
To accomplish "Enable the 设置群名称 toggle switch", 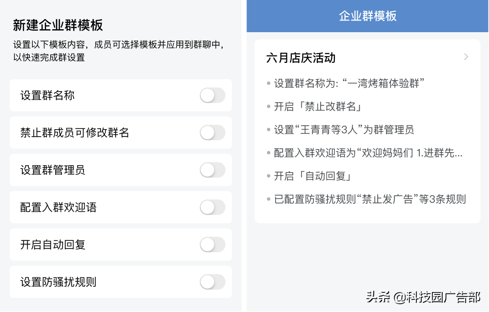I will pos(212,96).
